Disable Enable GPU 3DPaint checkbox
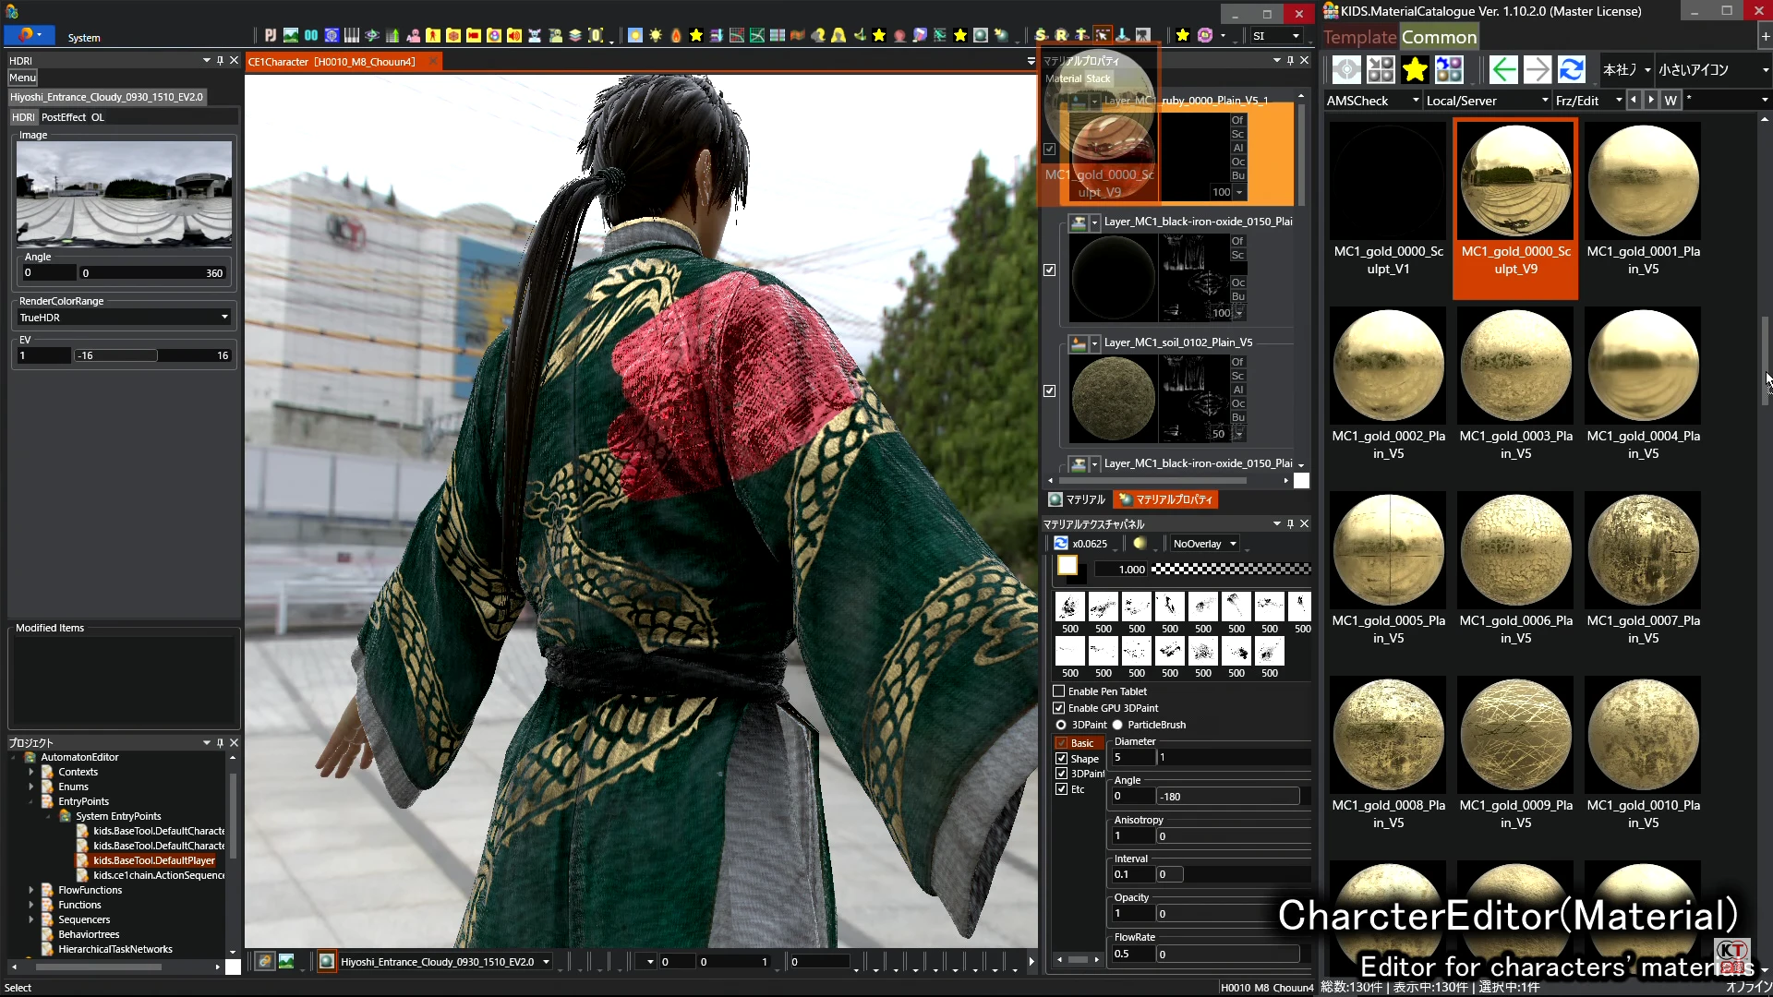Viewport: 1773px width, 997px height. pos(1059,708)
